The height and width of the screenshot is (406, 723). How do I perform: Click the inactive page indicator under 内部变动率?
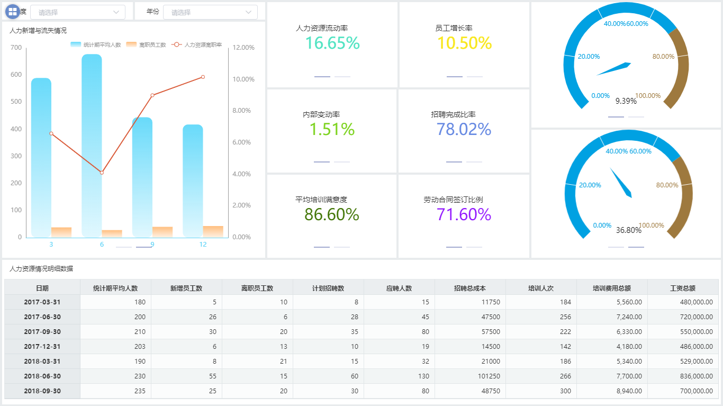[342, 161]
